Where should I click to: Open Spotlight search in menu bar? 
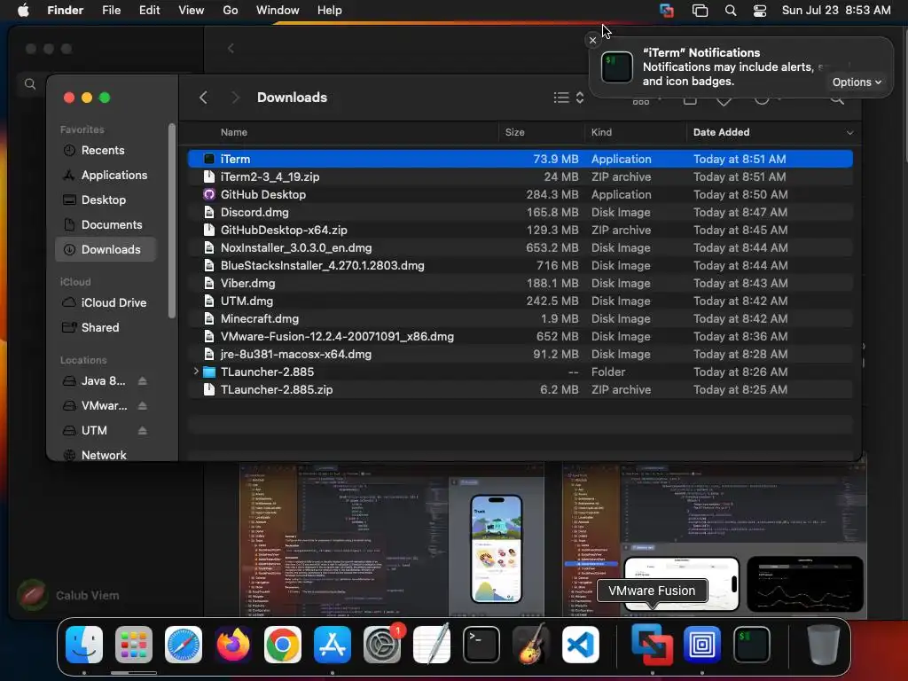pyautogui.click(x=731, y=11)
